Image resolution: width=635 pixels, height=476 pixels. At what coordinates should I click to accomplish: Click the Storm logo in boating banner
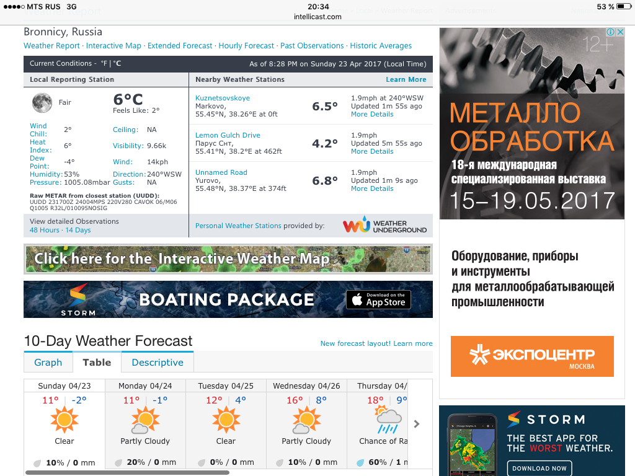[78, 299]
